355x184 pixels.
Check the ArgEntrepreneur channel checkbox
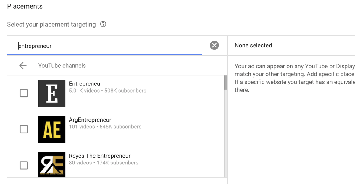[x=24, y=129]
